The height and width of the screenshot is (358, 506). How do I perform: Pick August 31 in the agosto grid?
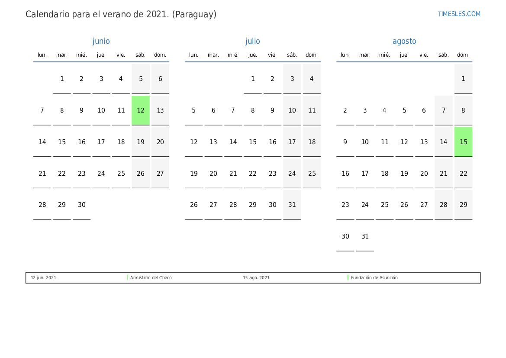[365, 236]
